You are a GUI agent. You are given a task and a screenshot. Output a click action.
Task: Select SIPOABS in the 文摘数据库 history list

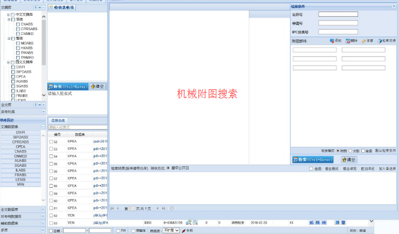[x=20, y=137]
